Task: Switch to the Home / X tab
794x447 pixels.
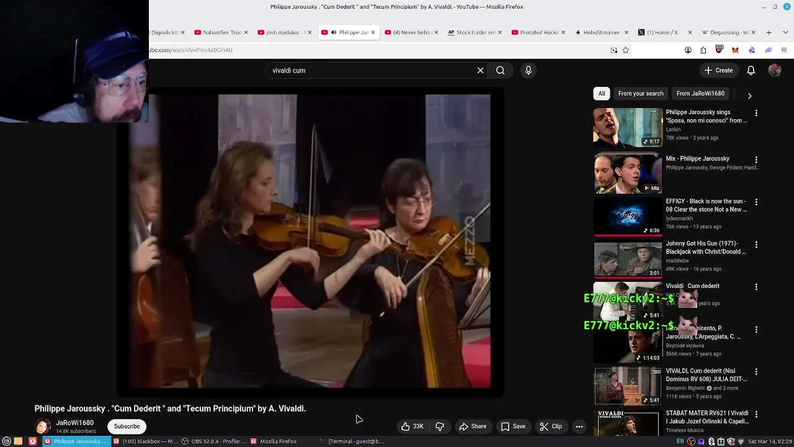Action: pyautogui.click(x=666, y=32)
